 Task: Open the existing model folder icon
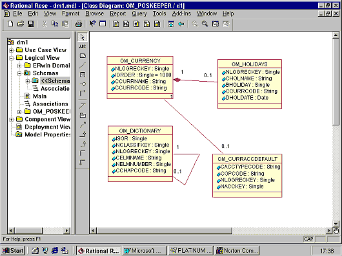pyautogui.click(x=21, y=24)
